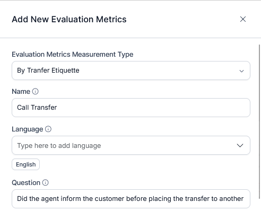The width and height of the screenshot is (261, 211).
Task: Click into the Call Transfer name field
Action: click(x=131, y=108)
